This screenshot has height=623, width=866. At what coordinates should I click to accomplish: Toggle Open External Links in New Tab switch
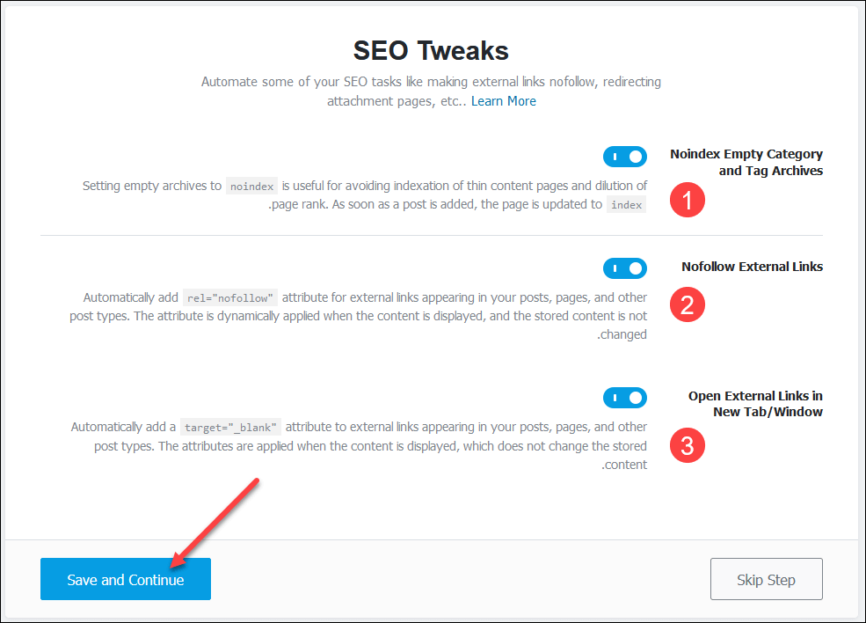[624, 398]
